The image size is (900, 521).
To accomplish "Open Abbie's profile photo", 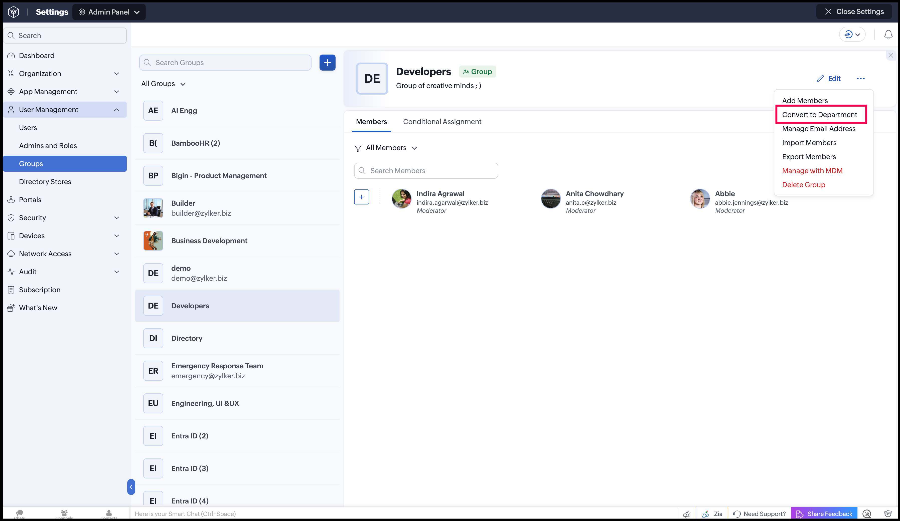I will 700,199.
